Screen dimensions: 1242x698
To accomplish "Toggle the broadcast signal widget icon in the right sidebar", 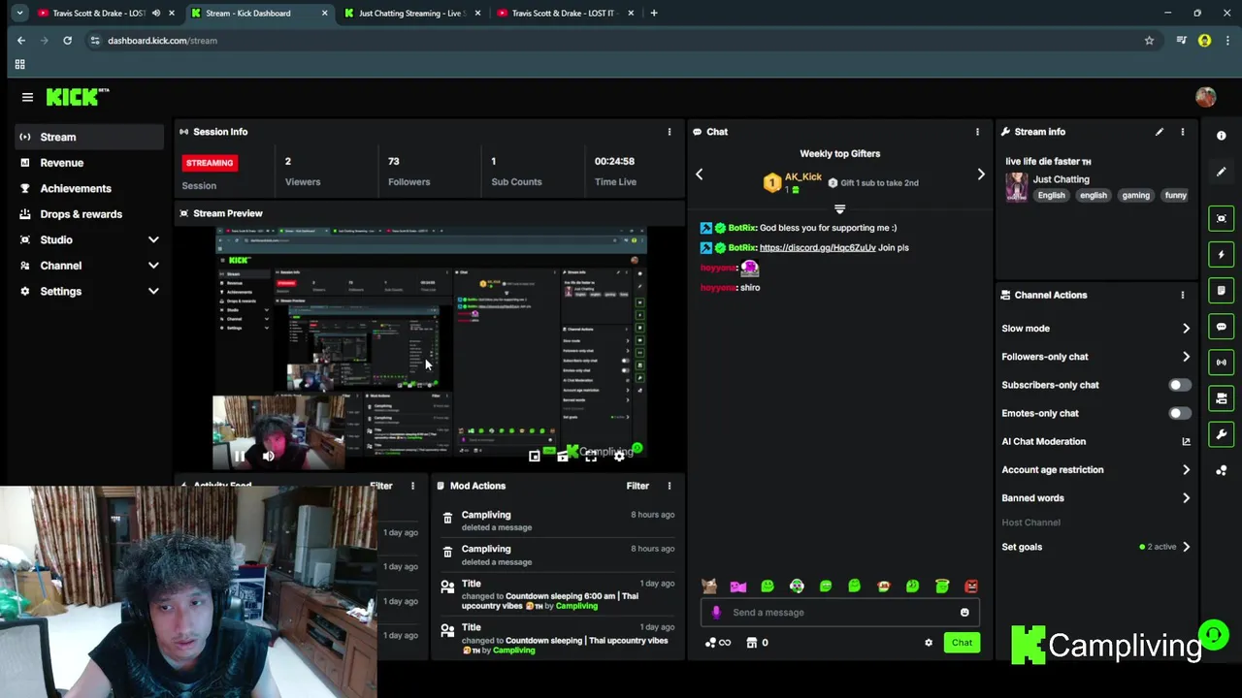I will [x=1222, y=363].
